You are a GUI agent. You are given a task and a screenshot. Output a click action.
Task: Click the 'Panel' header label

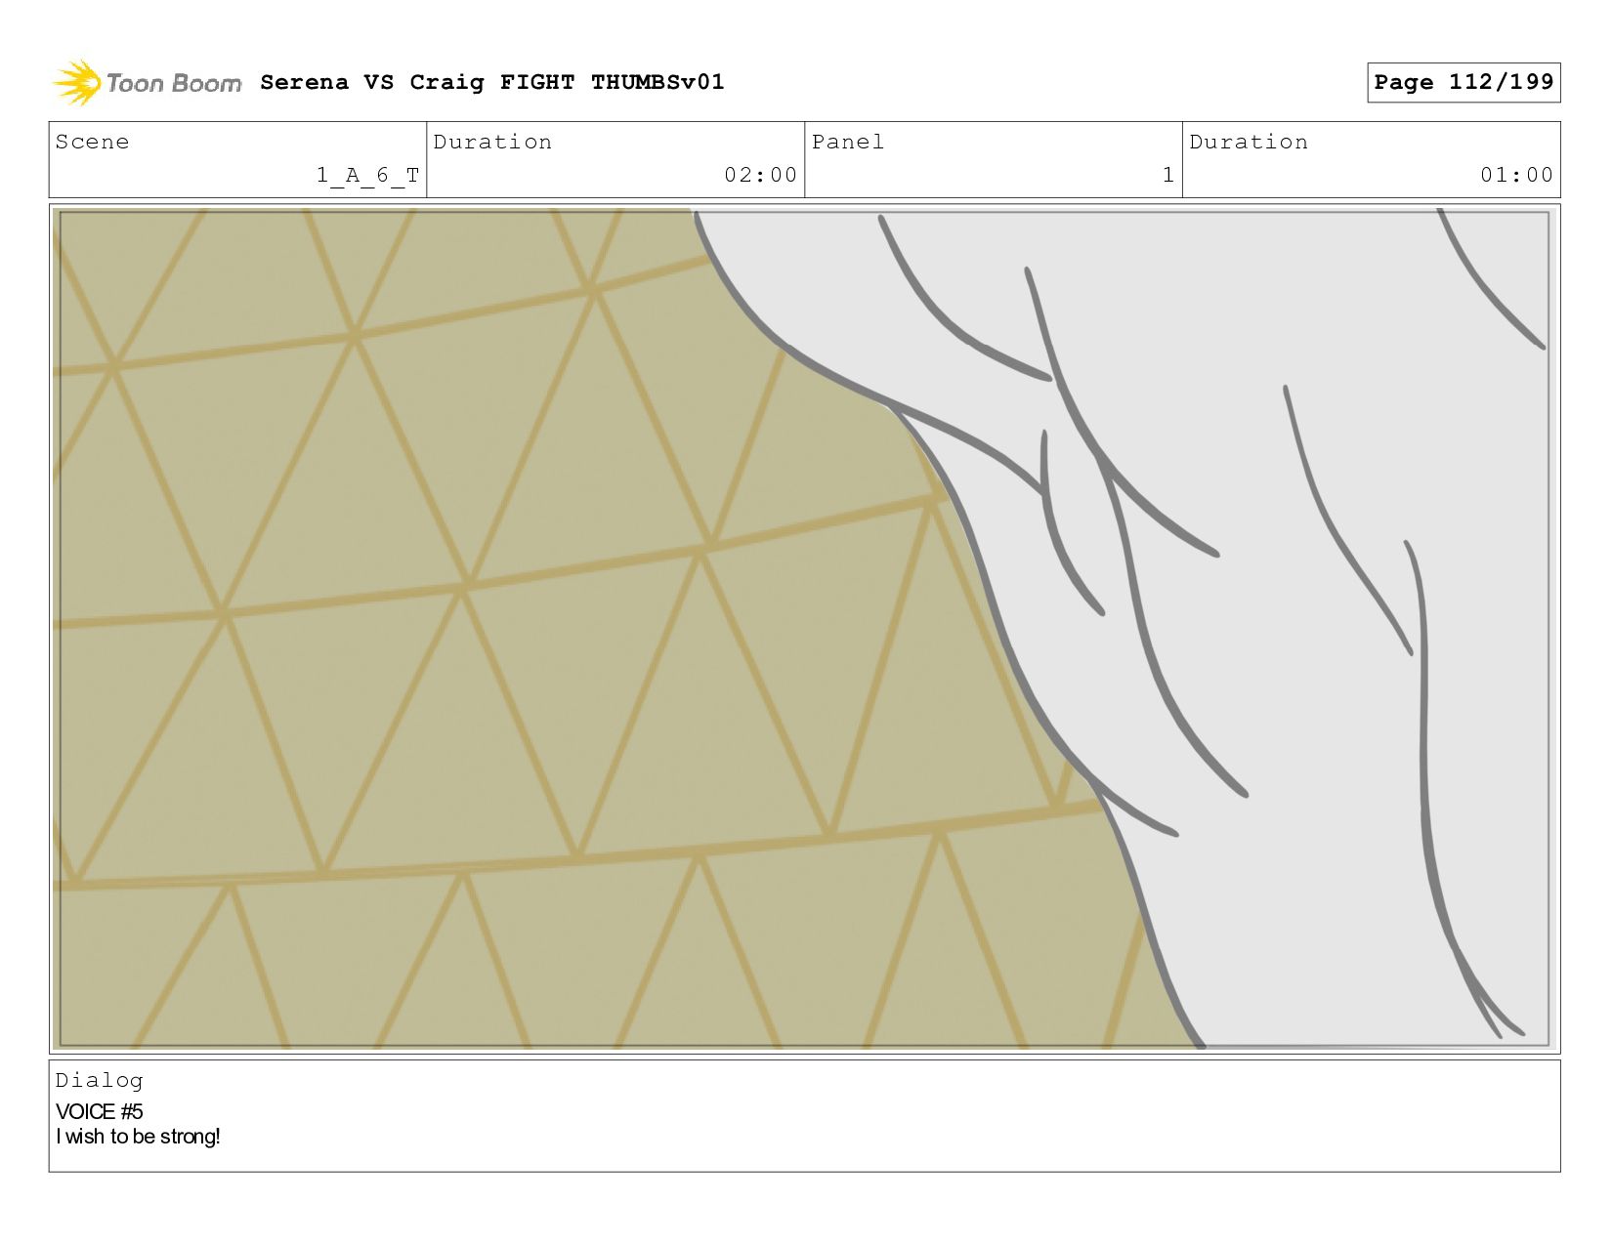[x=848, y=142]
